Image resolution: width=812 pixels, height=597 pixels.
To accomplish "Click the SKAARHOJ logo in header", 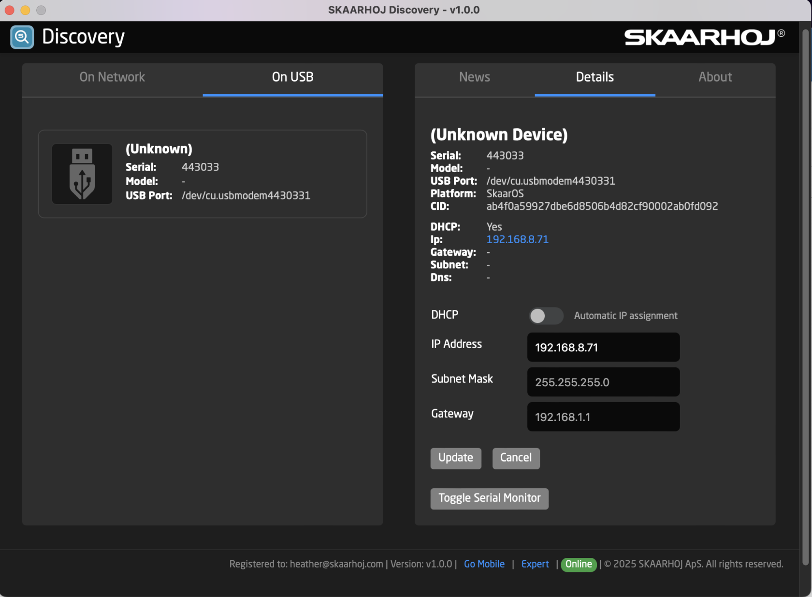I will point(704,37).
